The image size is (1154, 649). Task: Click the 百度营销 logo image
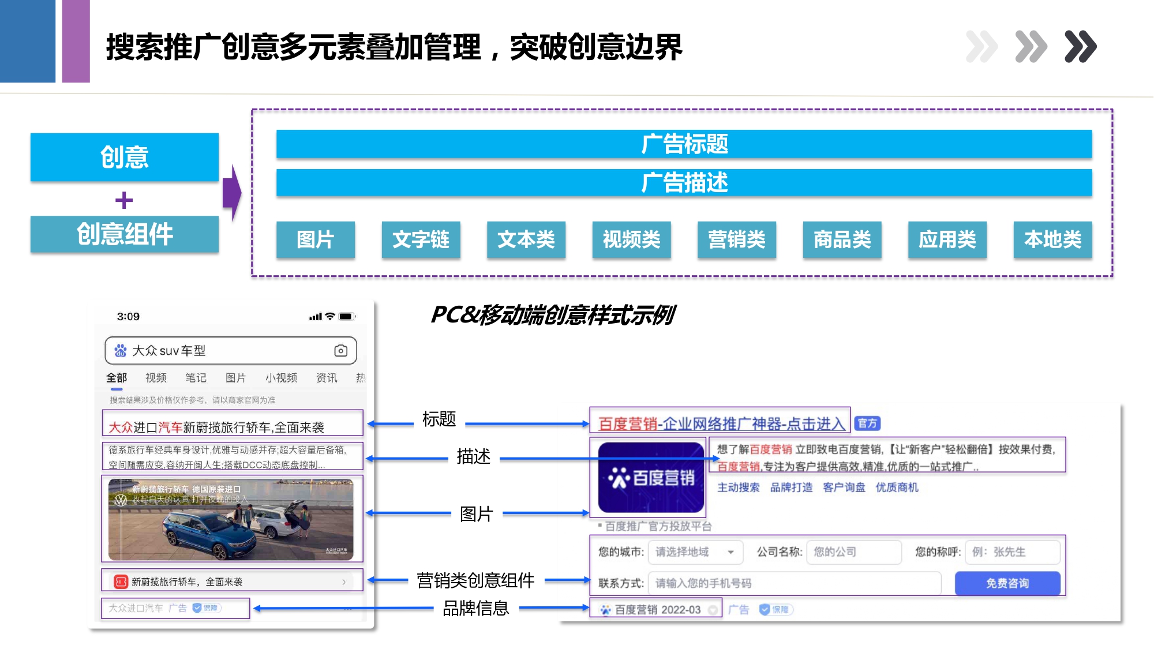[651, 478]
